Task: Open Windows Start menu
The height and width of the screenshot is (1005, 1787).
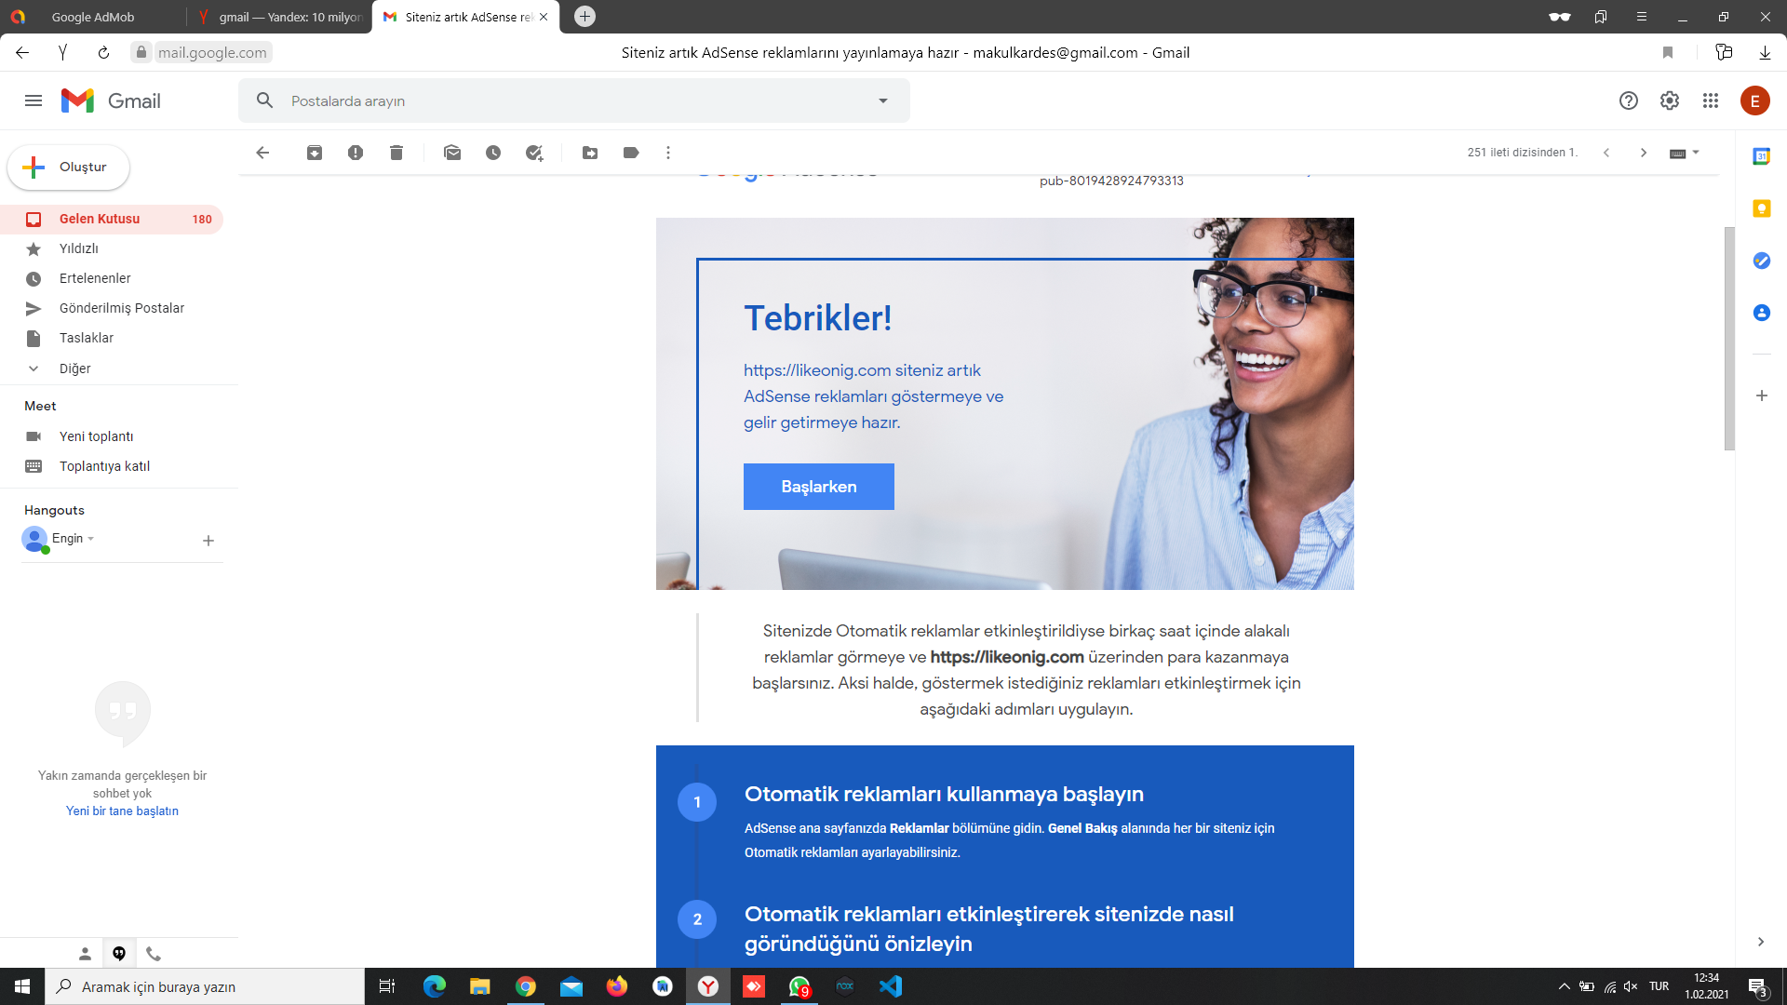Action: [x=22, y=986]
